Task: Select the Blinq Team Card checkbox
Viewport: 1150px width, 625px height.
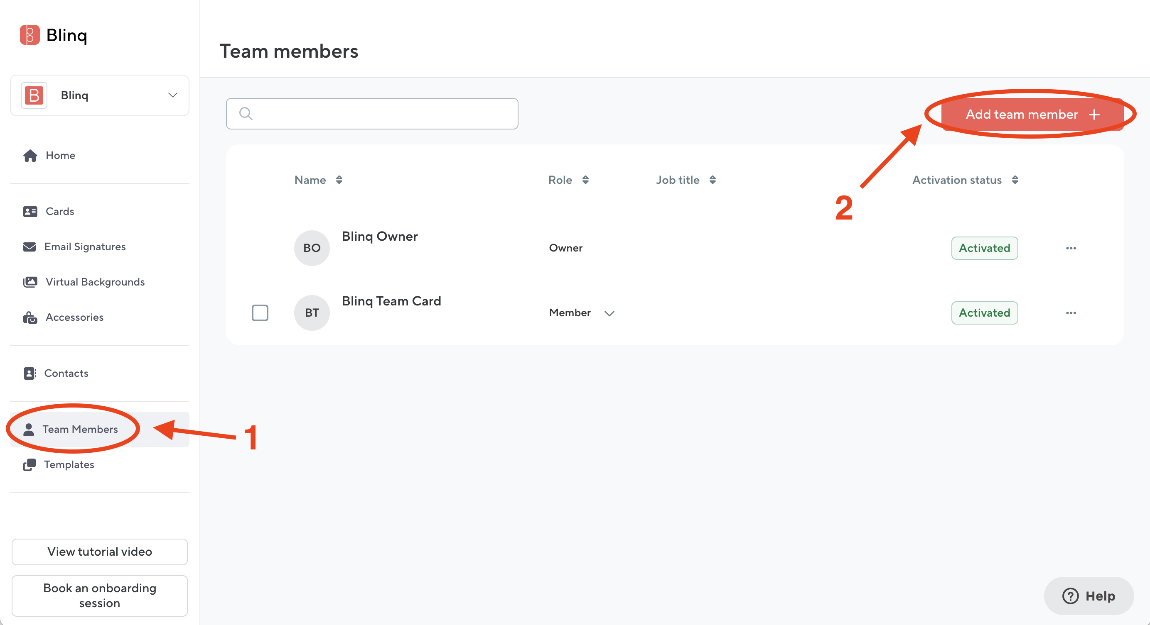Action: pyautogui.click(x=260, y=312)
